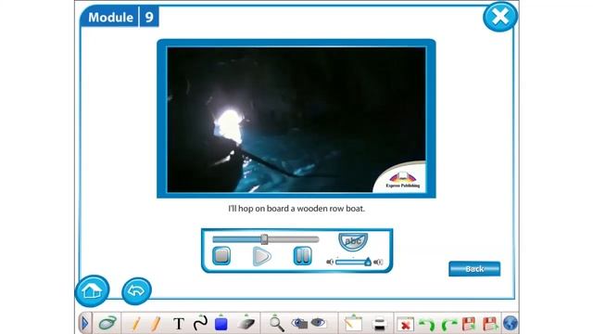593x334 pixels.
Task: Select the curved line tool
Action: pos(200,323)
